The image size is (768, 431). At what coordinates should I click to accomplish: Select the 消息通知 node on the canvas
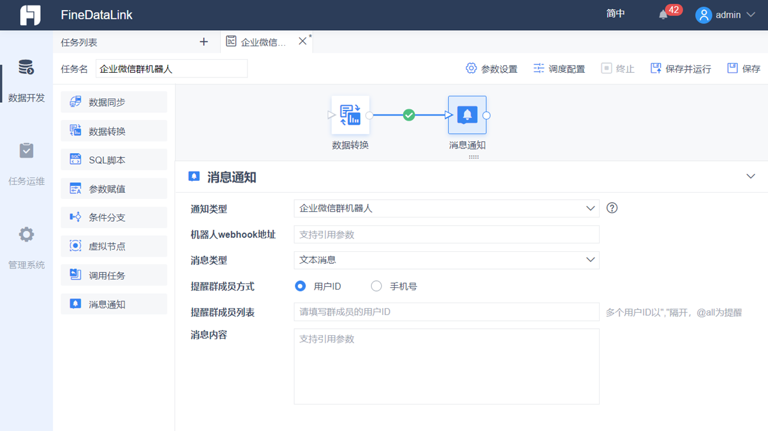coord(467,115)
